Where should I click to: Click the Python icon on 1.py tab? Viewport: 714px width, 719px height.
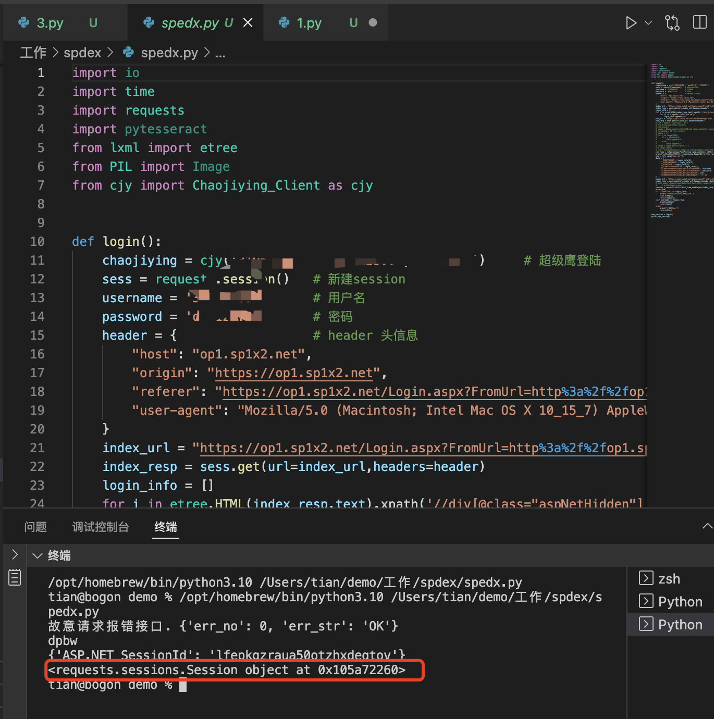[x=284, y=22]
